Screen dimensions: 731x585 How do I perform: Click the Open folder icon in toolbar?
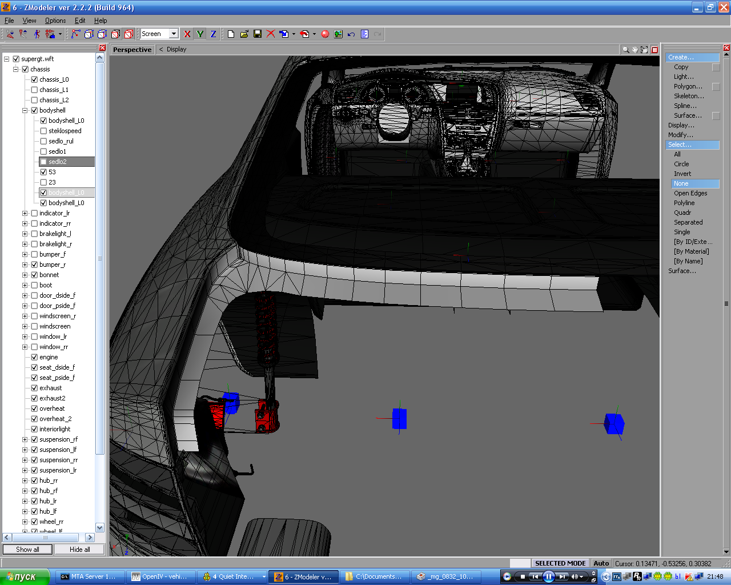click(x=244, y=34)
